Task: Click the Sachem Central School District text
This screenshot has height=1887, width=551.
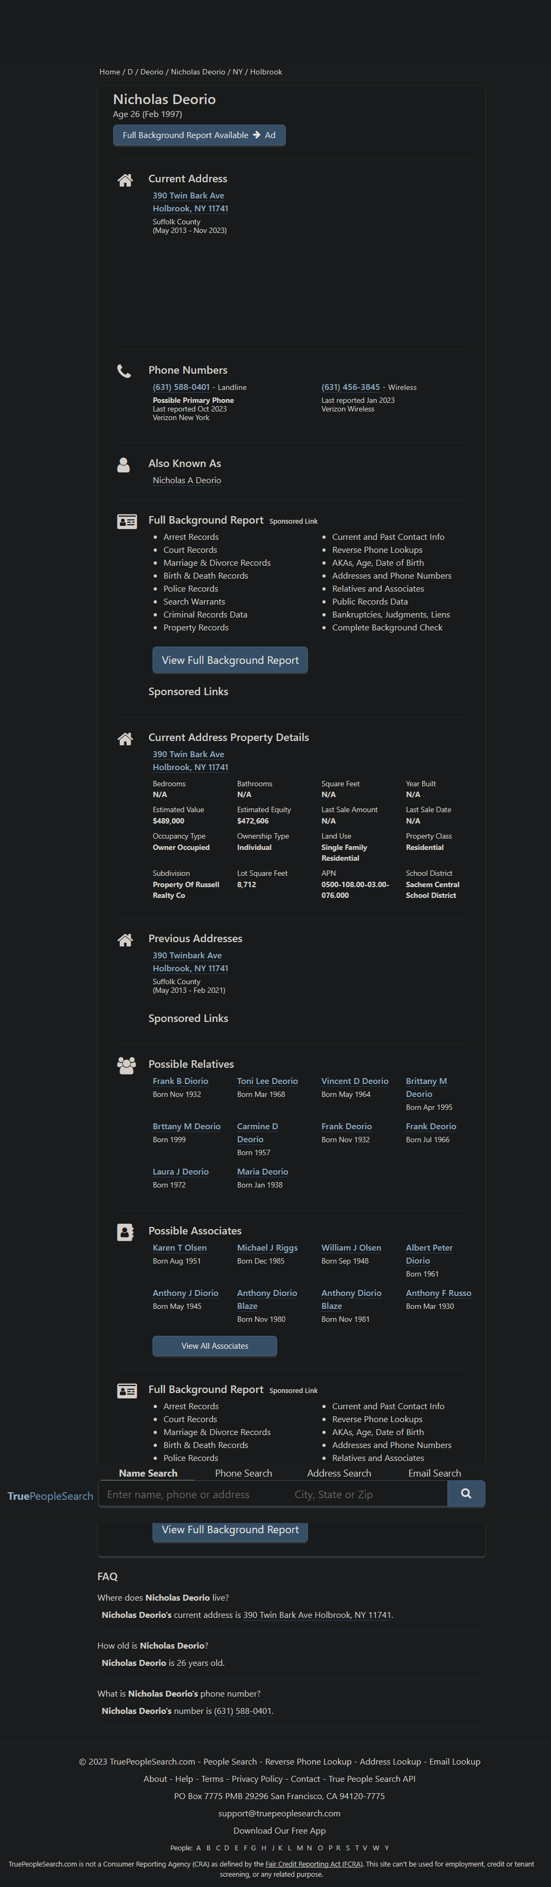Action: click(432, 890)
